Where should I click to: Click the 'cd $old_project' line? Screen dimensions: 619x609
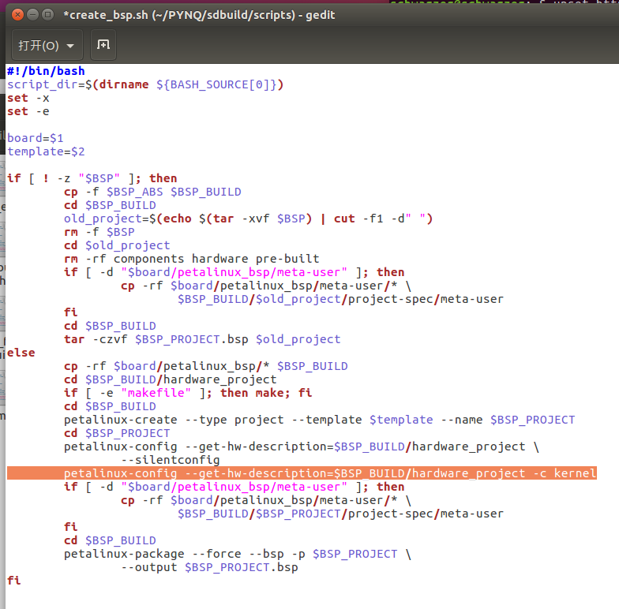(117, 245)
